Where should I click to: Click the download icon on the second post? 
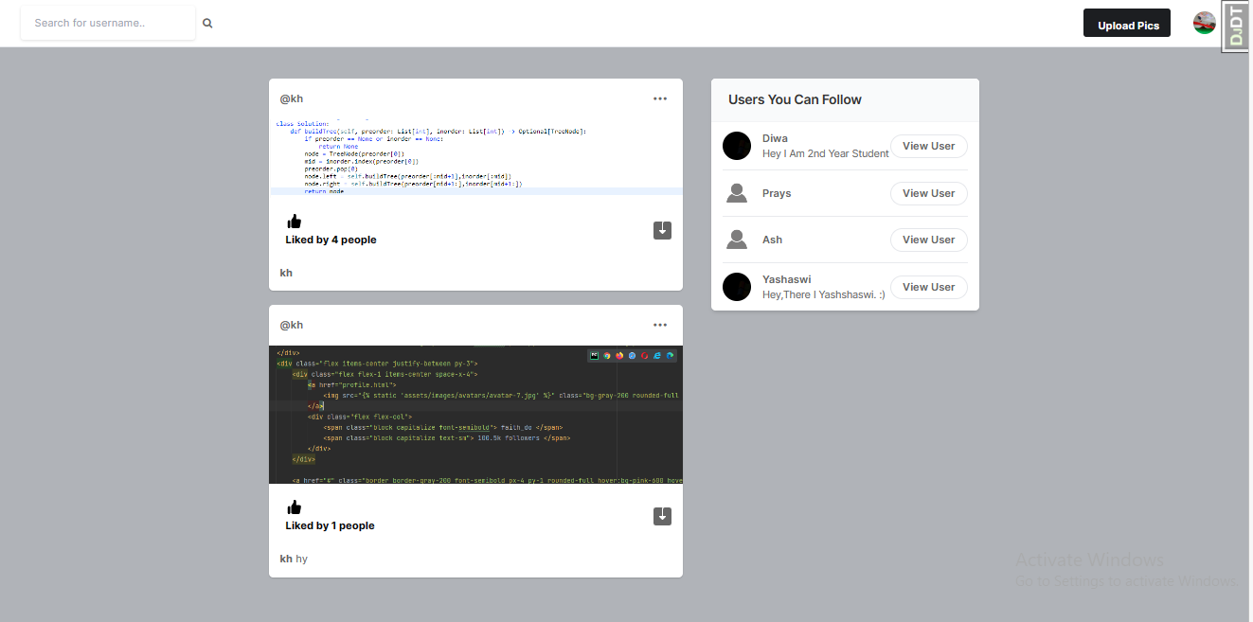pyautogui.click(x=662, y=516)
